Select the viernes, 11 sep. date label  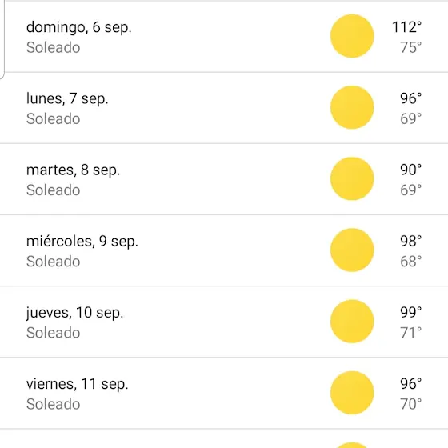(x=77, y=384)
